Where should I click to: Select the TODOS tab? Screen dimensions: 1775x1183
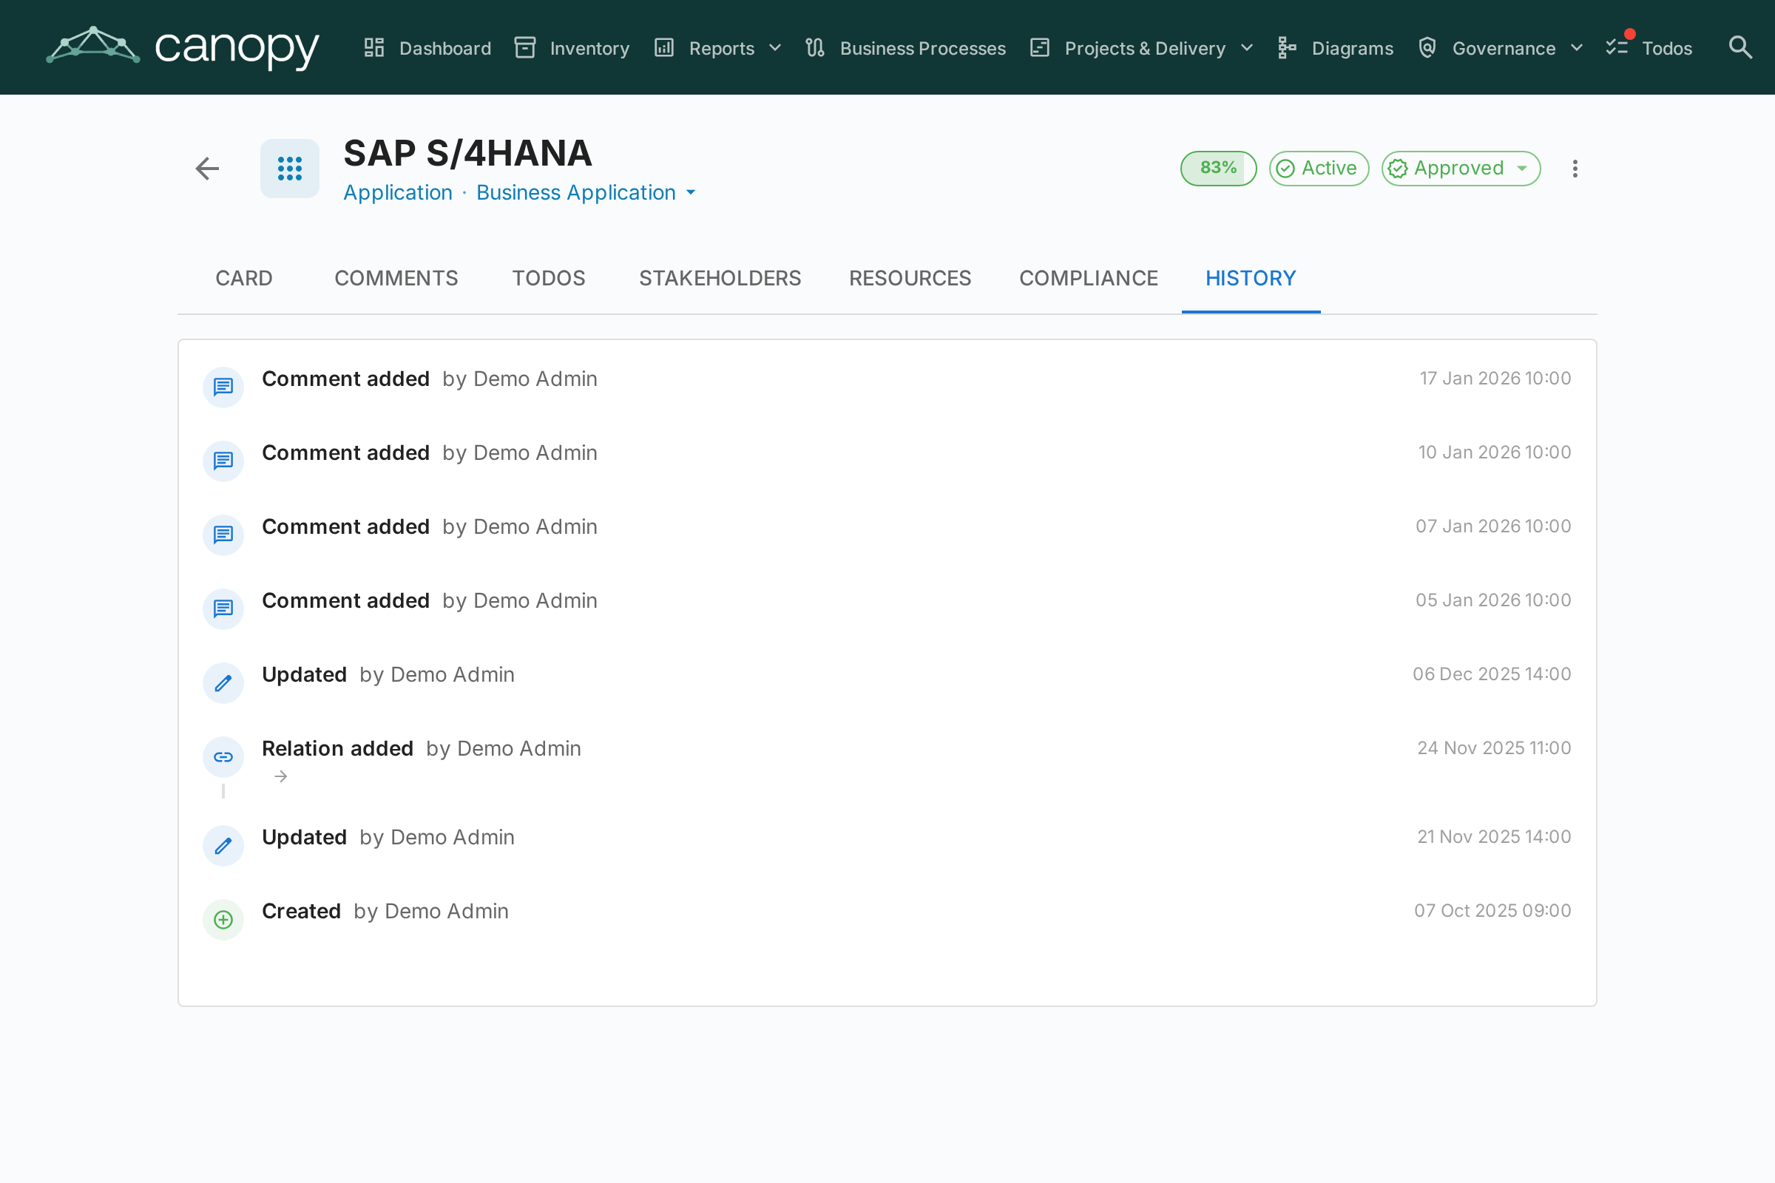(x=549, y=279)
